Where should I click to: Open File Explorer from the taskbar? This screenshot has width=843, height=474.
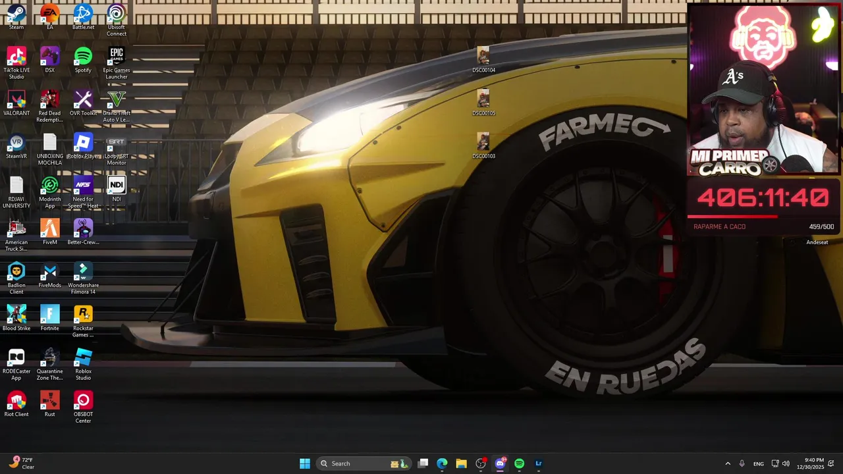coord(461,463)
